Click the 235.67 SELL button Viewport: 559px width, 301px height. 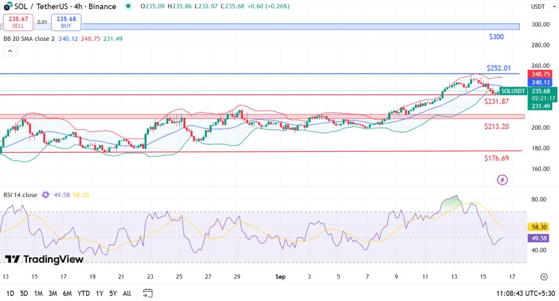pos(19,22)
